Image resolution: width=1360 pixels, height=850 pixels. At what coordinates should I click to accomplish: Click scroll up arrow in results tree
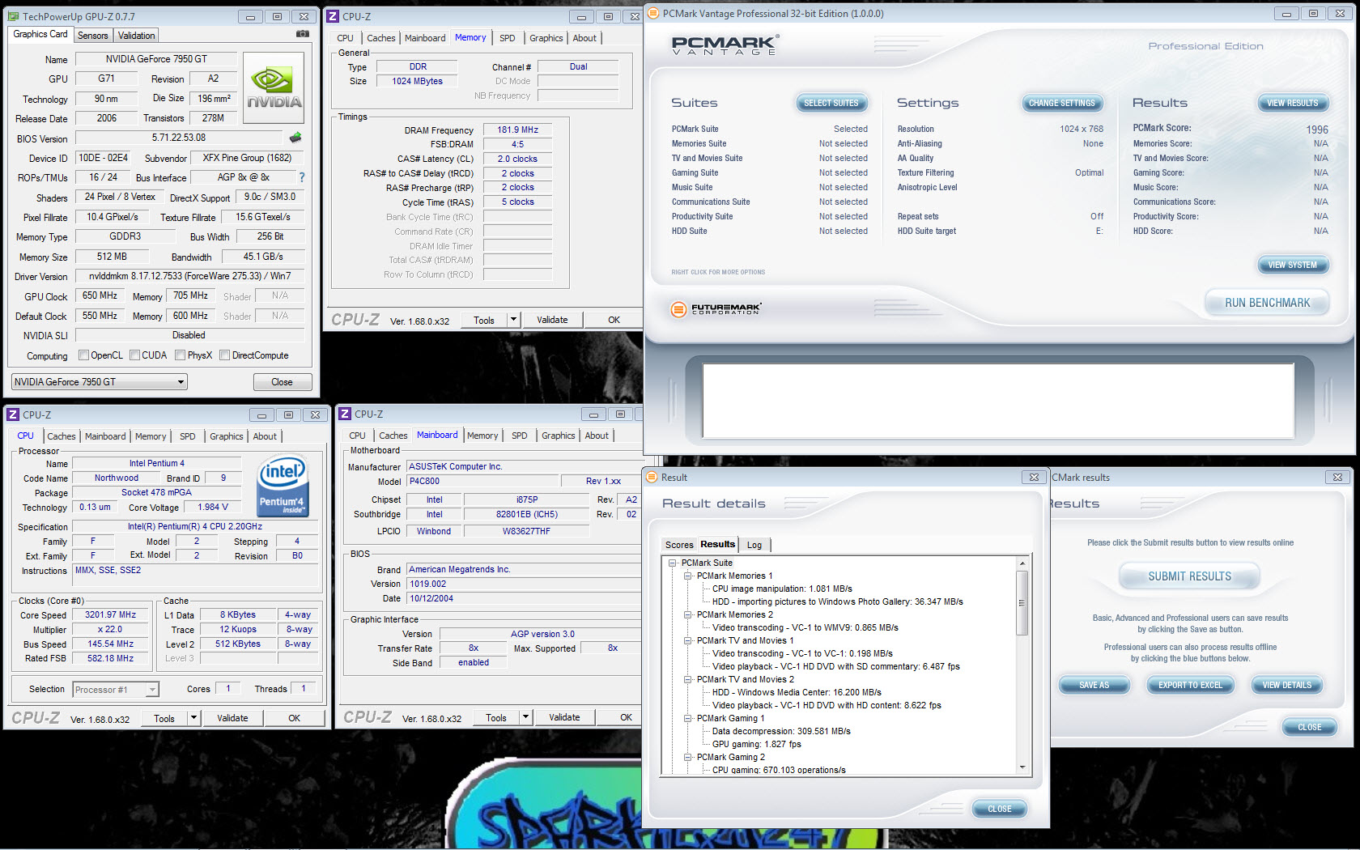point(1022,563)
